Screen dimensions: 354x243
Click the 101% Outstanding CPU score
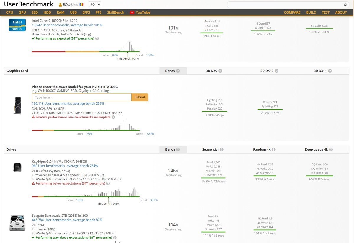(173, 30)
